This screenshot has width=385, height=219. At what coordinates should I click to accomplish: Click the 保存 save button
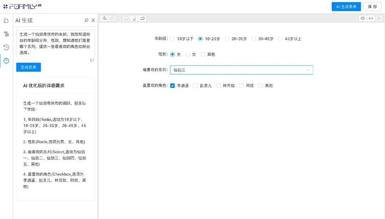(x=372, y=7)
